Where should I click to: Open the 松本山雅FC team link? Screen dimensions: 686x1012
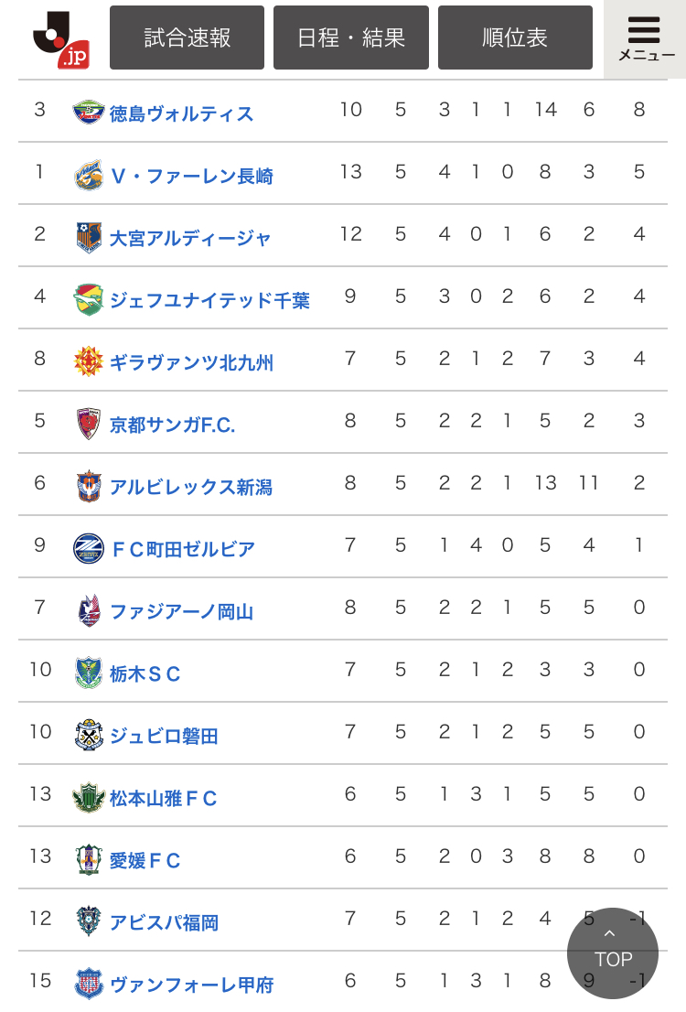pyautogui.click(x=164, y=798)
